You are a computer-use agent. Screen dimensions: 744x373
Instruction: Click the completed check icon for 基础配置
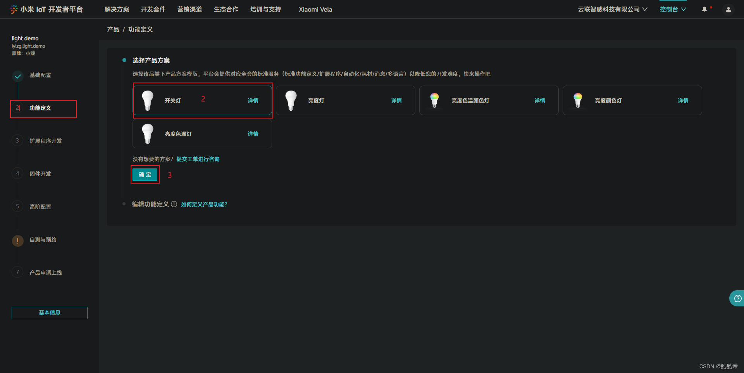point(17,76)
